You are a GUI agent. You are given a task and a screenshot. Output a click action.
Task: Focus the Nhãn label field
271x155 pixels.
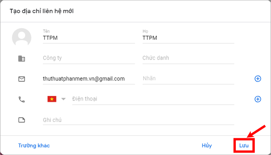pyautogui.click(x=189, y=79)
